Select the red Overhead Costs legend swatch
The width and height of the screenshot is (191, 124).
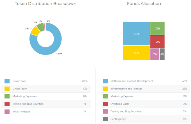pos(105,104)
